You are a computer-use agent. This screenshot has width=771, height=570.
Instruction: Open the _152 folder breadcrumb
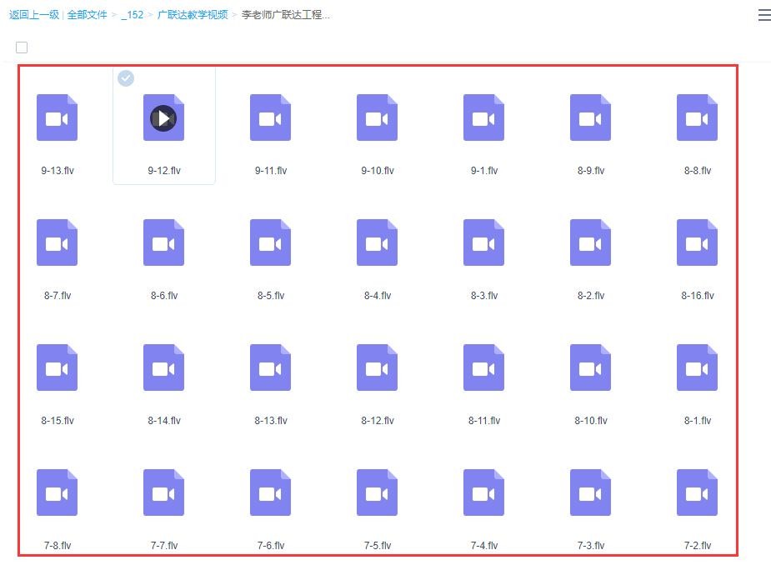[x=132, y=15]
